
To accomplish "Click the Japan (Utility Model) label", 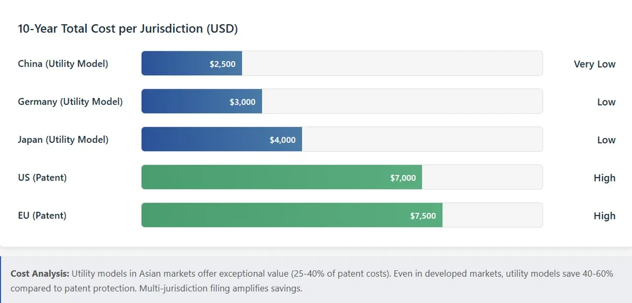I will click(x=63, y=140).
